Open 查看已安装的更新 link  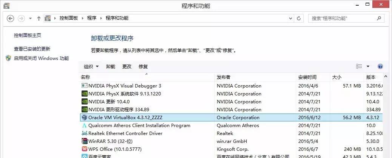click(32, 49)
